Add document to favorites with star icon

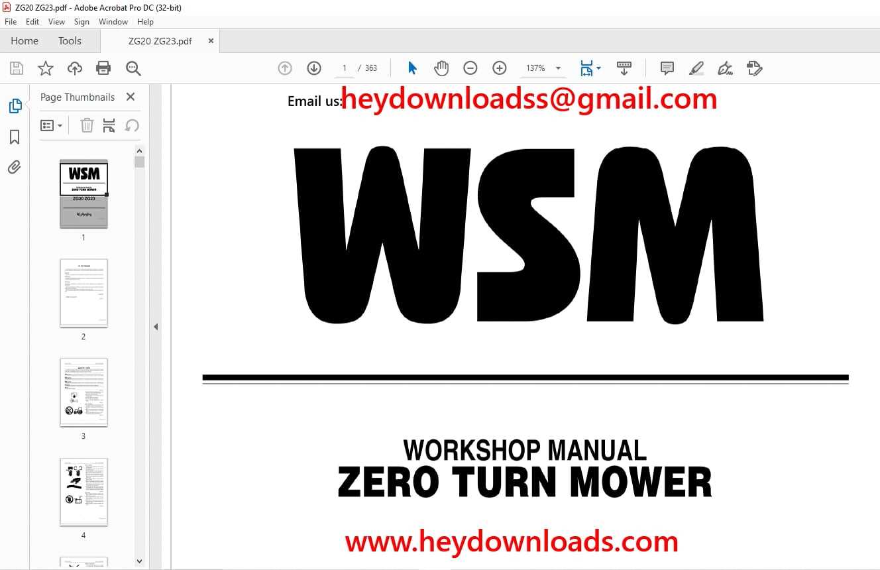[46, 68]
